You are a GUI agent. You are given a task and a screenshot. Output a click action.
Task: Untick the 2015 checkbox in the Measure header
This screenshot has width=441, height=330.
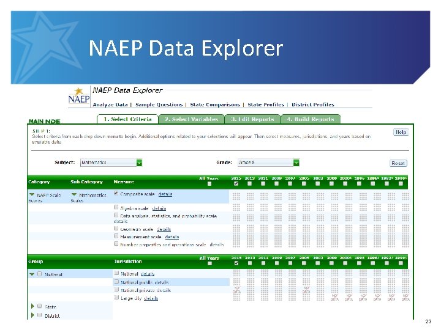[x=236, y=183]
